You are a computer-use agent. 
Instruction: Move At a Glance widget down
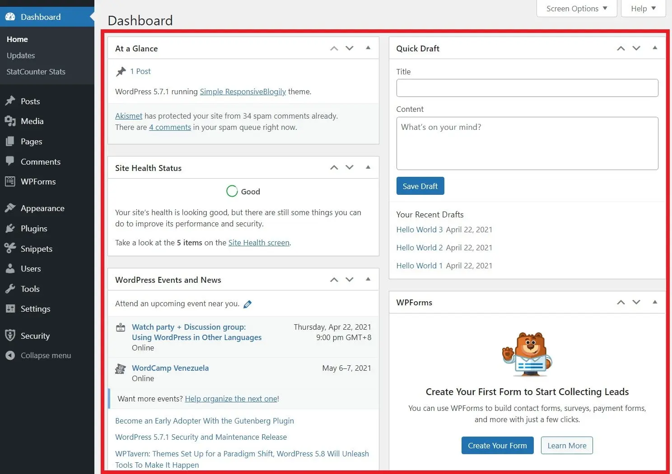click(350, 48)
